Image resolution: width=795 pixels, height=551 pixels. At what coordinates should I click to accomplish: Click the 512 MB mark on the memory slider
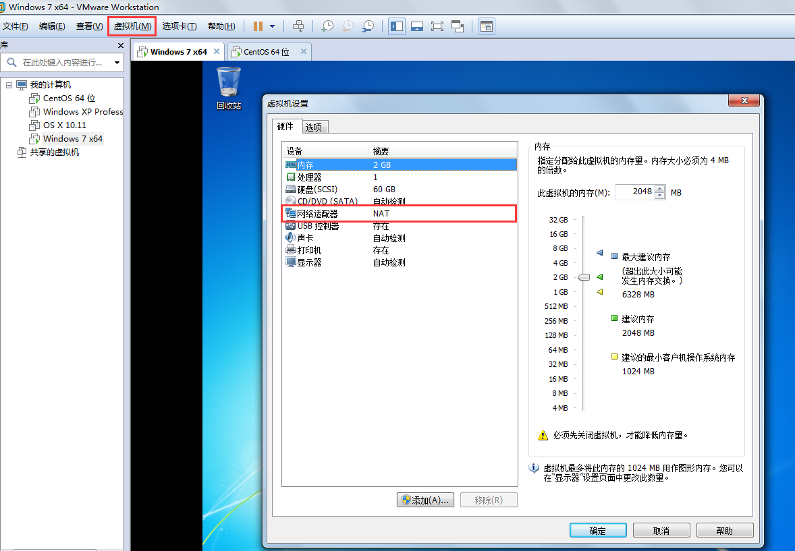click(x=556, y=307)
